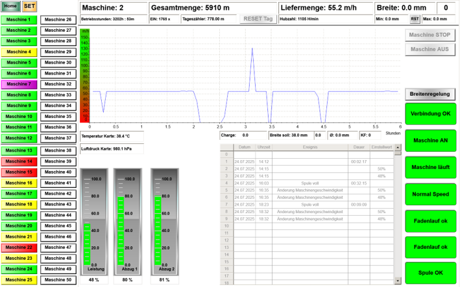The width and height of the screenshot is (460, 287).
Task: Select the magenta Maschine 7 entry
Action: click(19, 84)
